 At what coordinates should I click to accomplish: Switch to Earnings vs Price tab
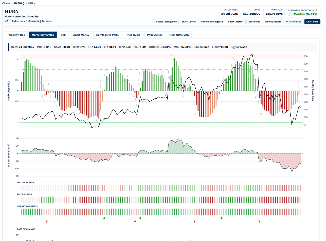[108, 35]
